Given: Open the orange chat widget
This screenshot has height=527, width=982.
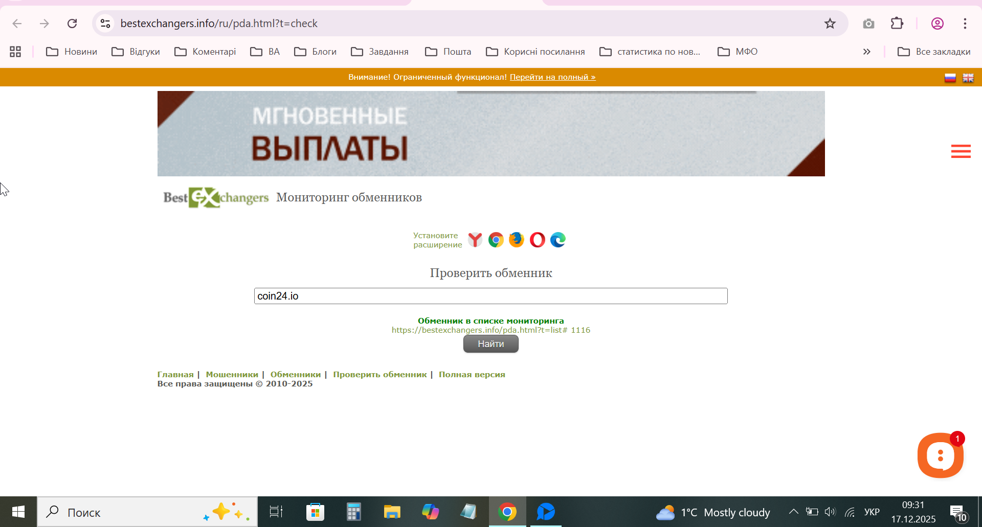Looking at the screenshot, I should coord(940,455).
